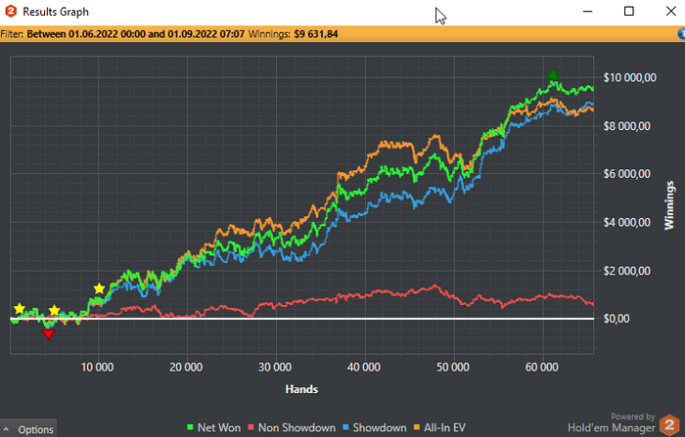Click the yellow star near 10 000 hands
This screenshot has width=685, height=437.
[x=99, y=288]
